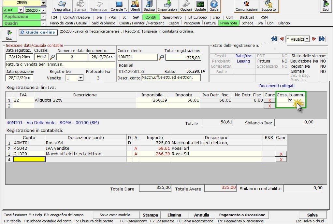Go to last record with double-right arrow
Screen dimensions: 333x224
pos(322,39)
